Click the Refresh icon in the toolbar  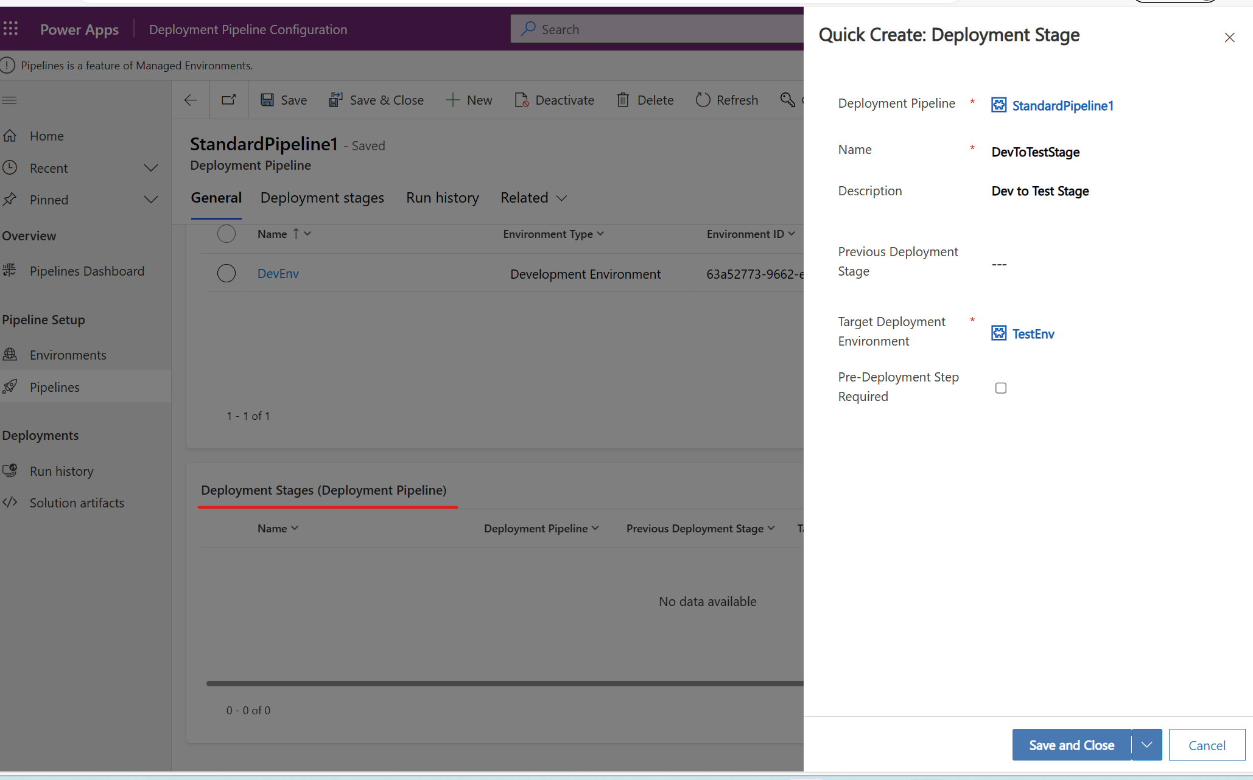[703, 100]
